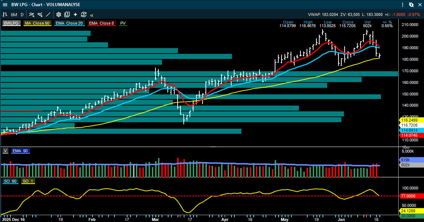Click the SO 60 oscillator legend tag
The width and height of the screenshot is (424, 222).
pyautogui.click(x=10, y=181)
